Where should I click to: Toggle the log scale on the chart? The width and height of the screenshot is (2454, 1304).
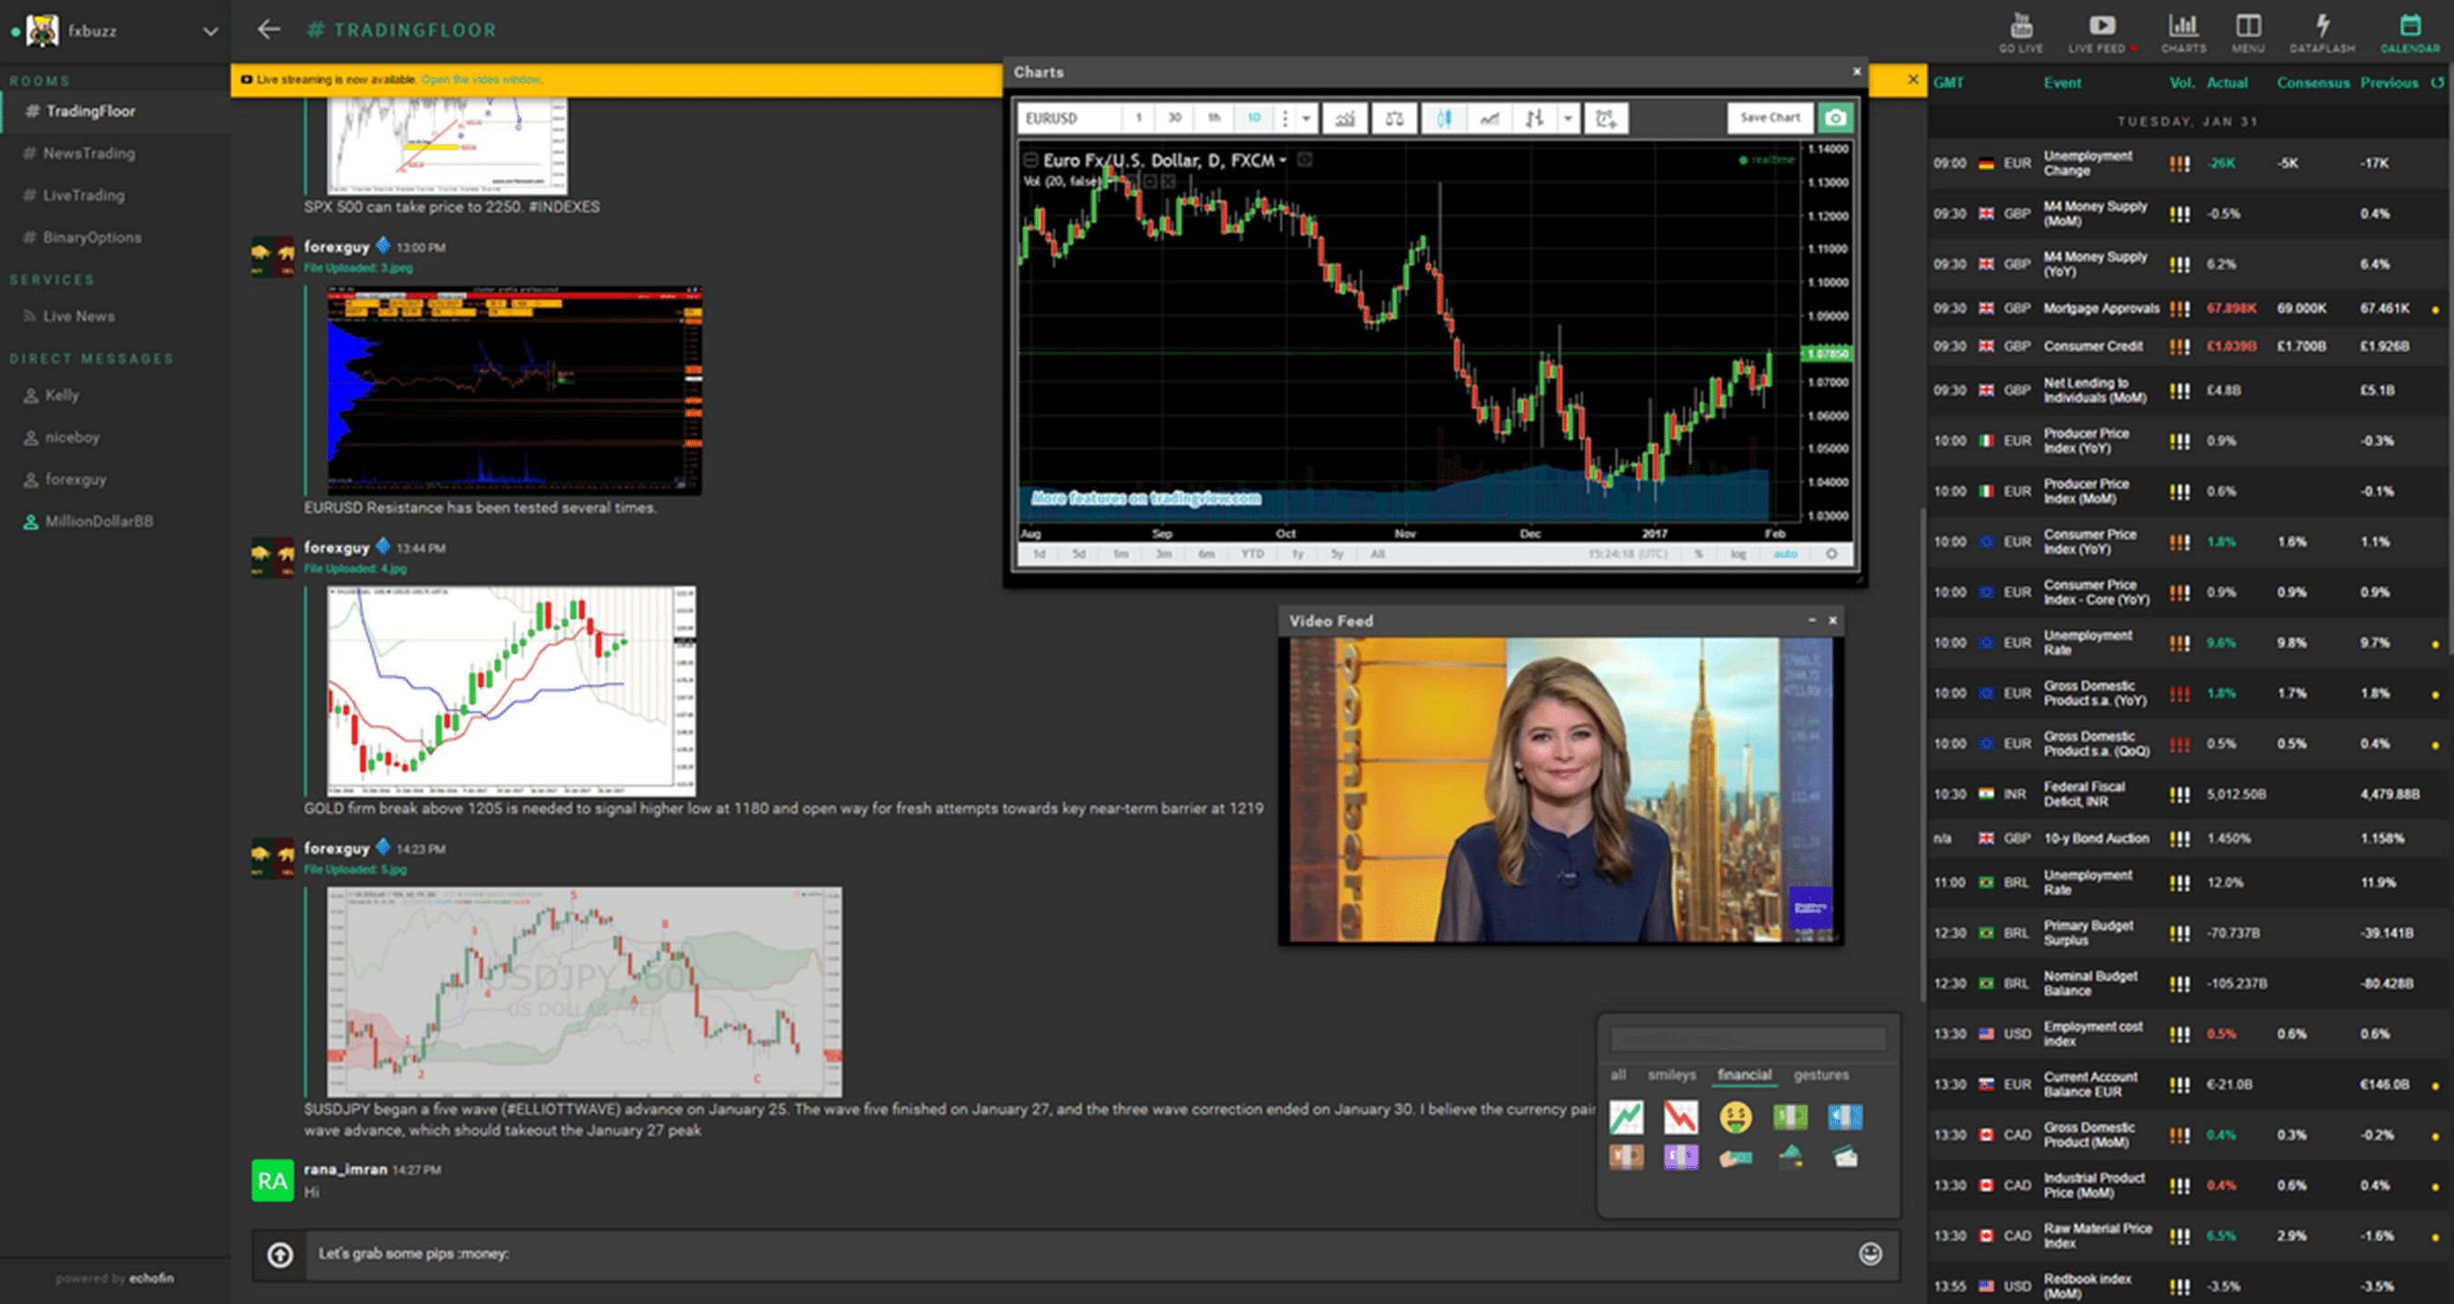(x=1738, y=553)
